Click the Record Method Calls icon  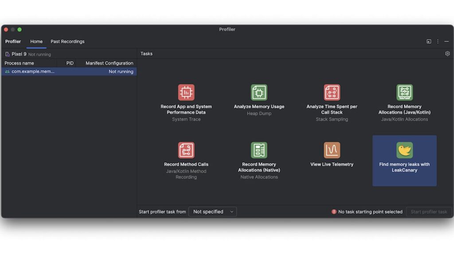(186, 150)
